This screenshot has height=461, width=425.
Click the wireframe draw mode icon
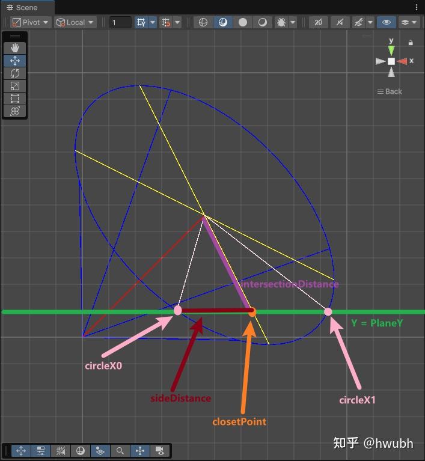[203, 22]
